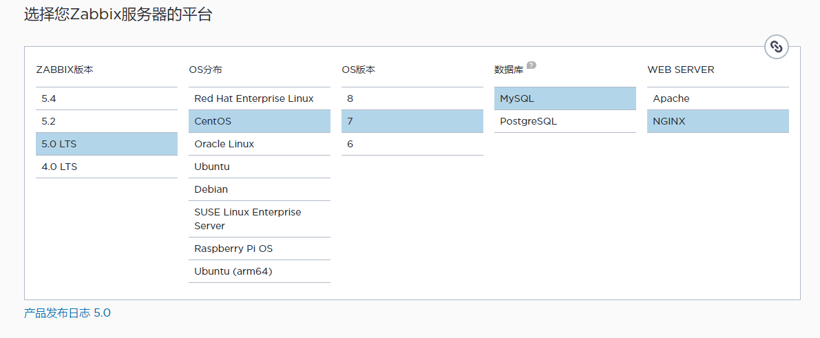
Task: Select Zabbix version 5.2
Action: coord(107,121)
